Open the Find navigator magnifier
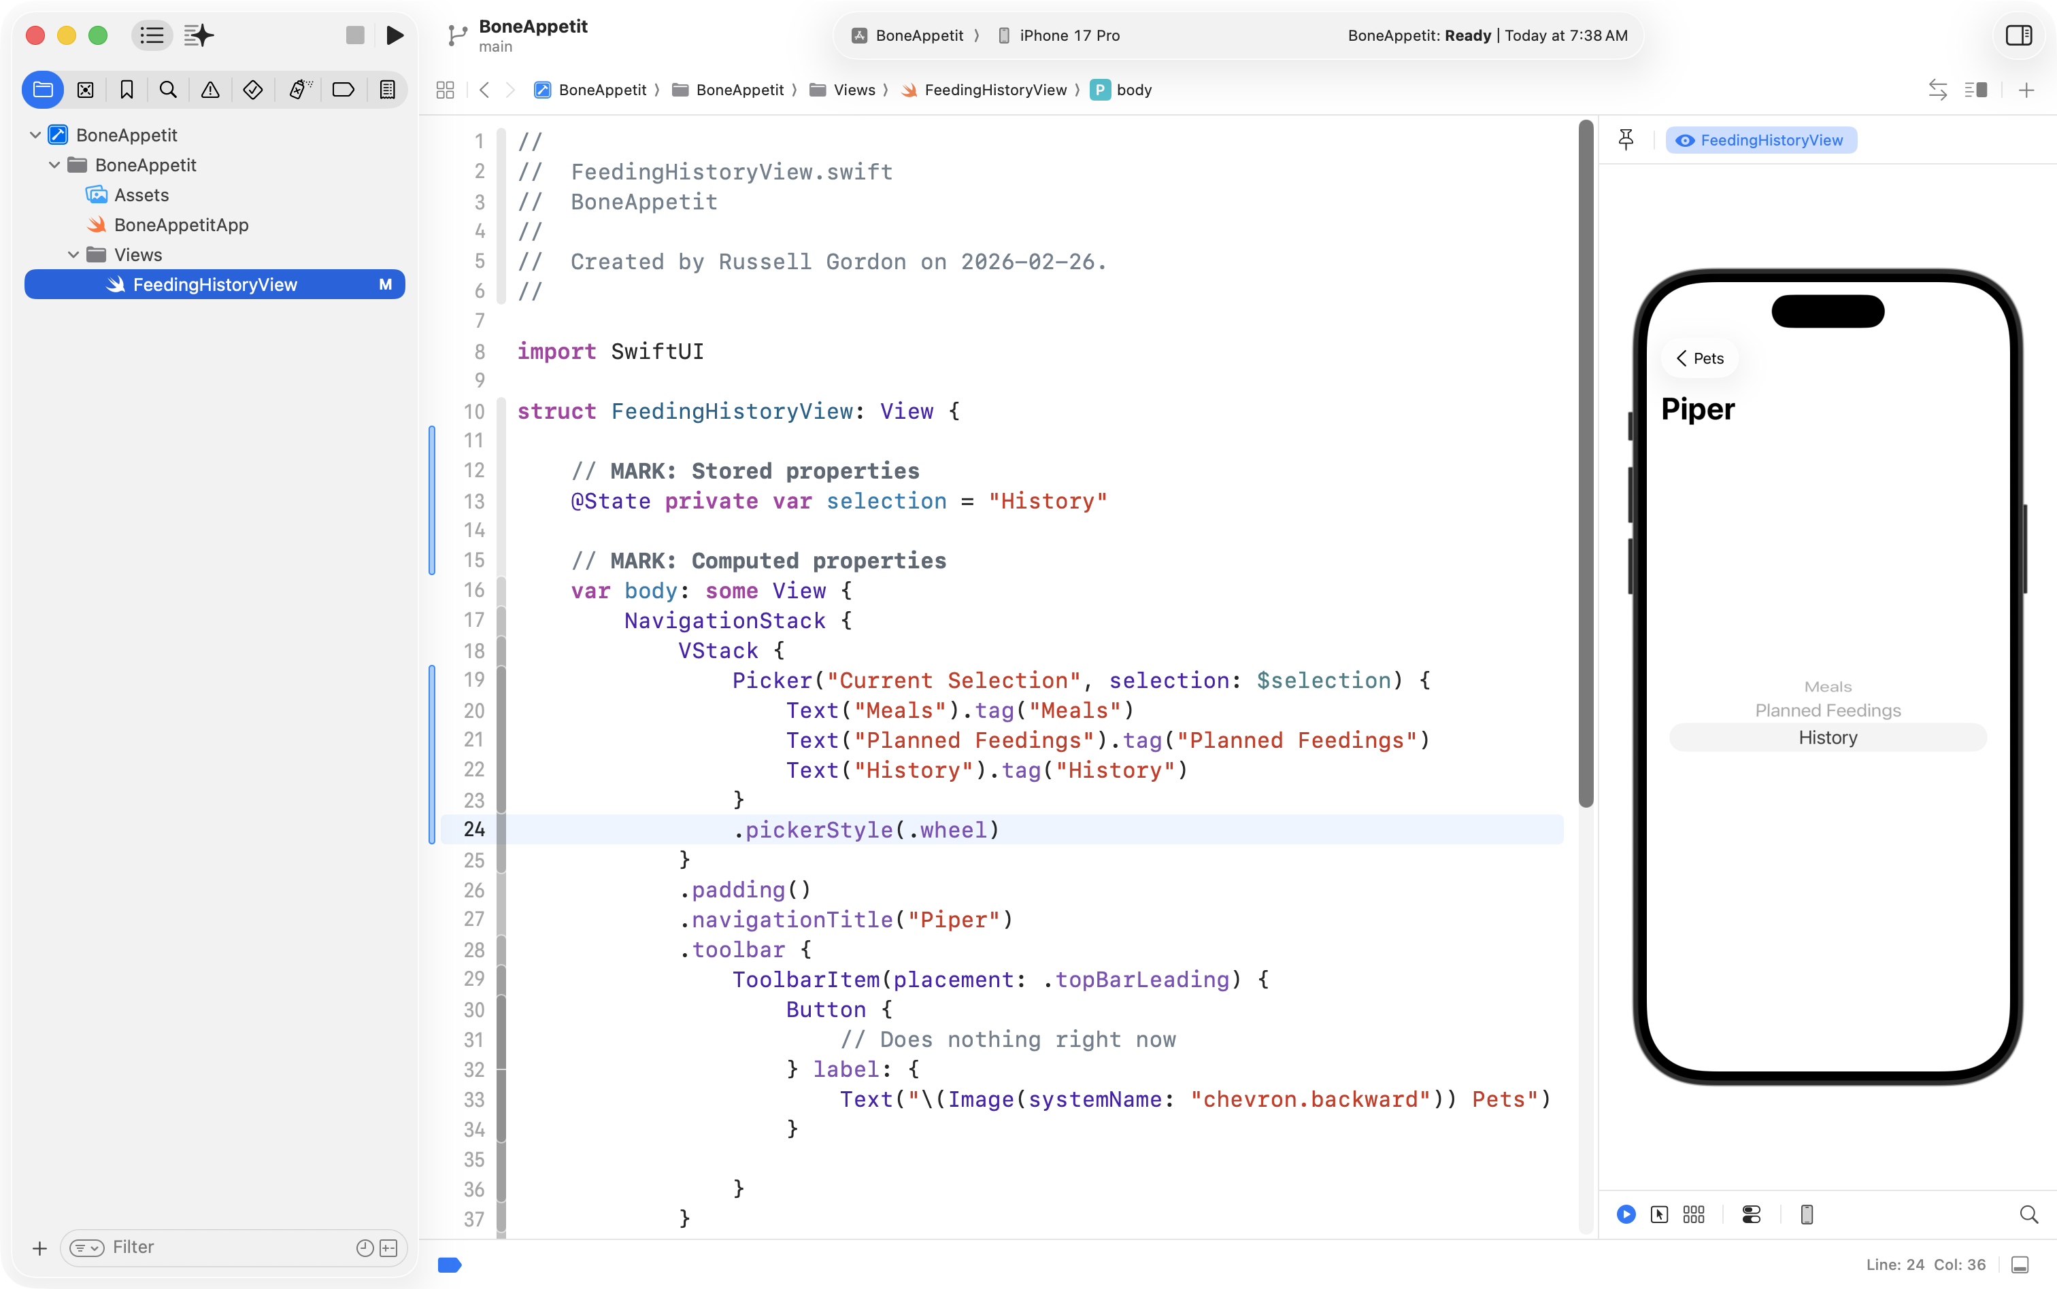Image resolution: width=2057 pixels, height=1289 pixels. (x=168, y=90)
